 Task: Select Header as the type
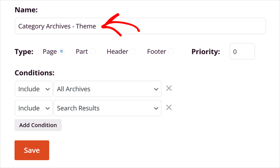click(133, 52)
